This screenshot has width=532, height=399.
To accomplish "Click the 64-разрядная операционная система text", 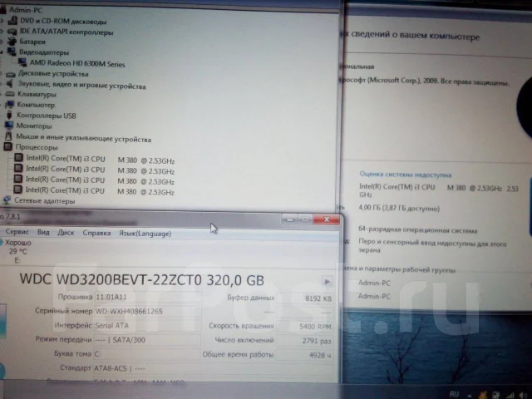I will point(417,229).
